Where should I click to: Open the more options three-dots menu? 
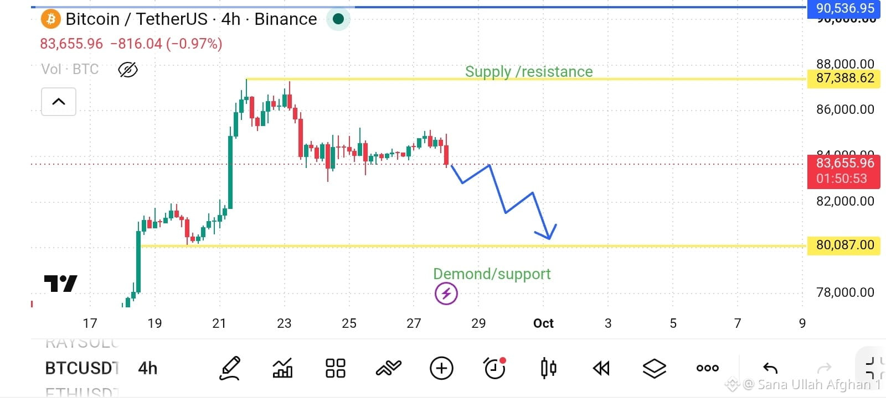pos(707,368)
